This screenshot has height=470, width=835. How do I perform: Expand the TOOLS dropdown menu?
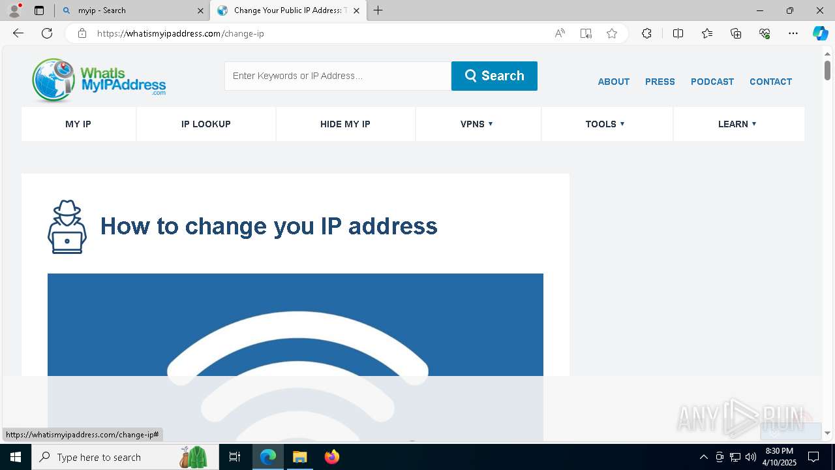coord(605,124)
